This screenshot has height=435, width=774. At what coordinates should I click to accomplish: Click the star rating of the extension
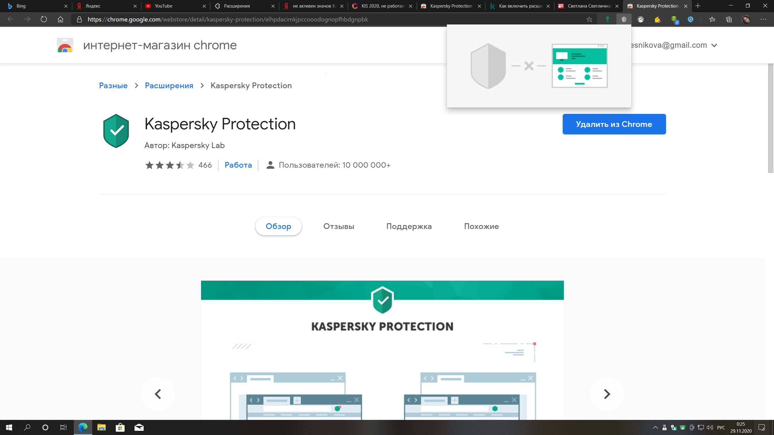click(170, 165)
